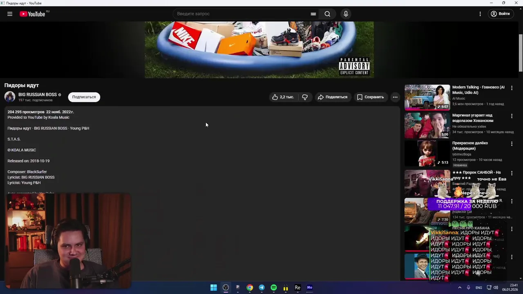523x294 pixels.
Task: Select the "Released on: 2018-10-19" description line
Action: click(29, 161)
